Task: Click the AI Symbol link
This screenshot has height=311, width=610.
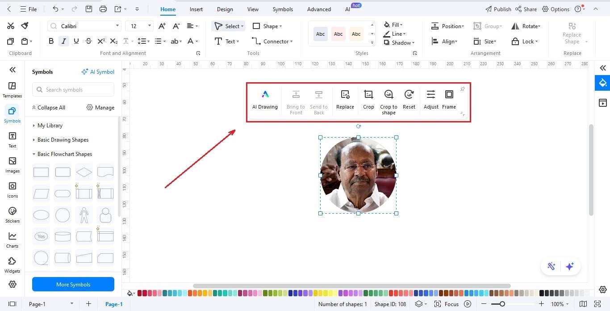Action: (x=98, y=71)
